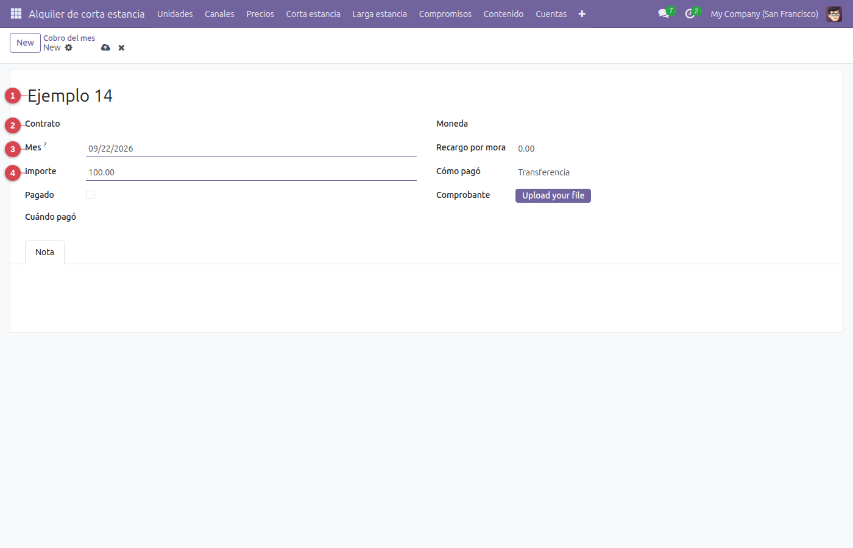Save record with the cloud upload icon
This screenshot has height=548, width=853.
(x=105, y=47)
